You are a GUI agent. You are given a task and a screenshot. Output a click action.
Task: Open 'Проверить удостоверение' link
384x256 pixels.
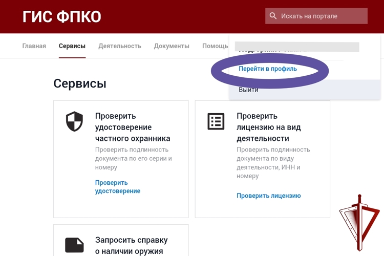coord(118,187)
